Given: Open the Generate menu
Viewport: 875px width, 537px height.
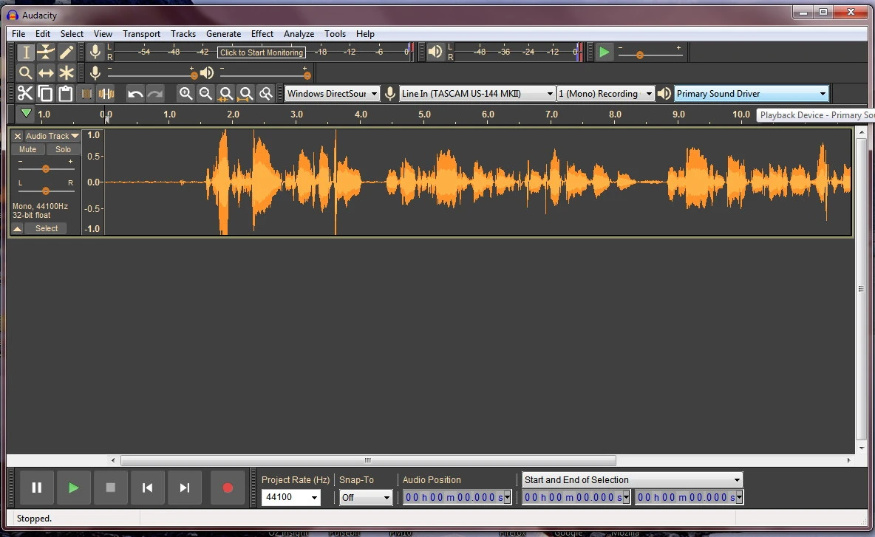Looking at the screenshot, I should tap(223, 34).
